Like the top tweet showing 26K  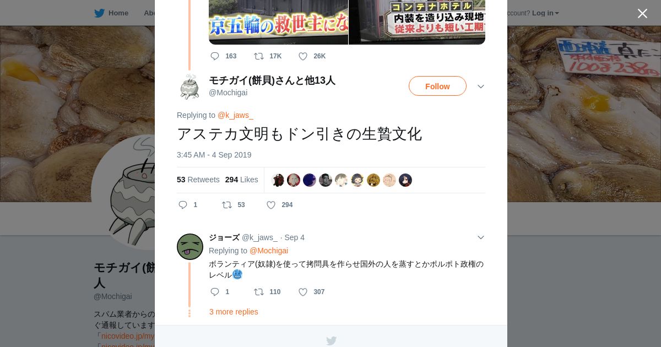pyautogui.click(x=303, y=56)
